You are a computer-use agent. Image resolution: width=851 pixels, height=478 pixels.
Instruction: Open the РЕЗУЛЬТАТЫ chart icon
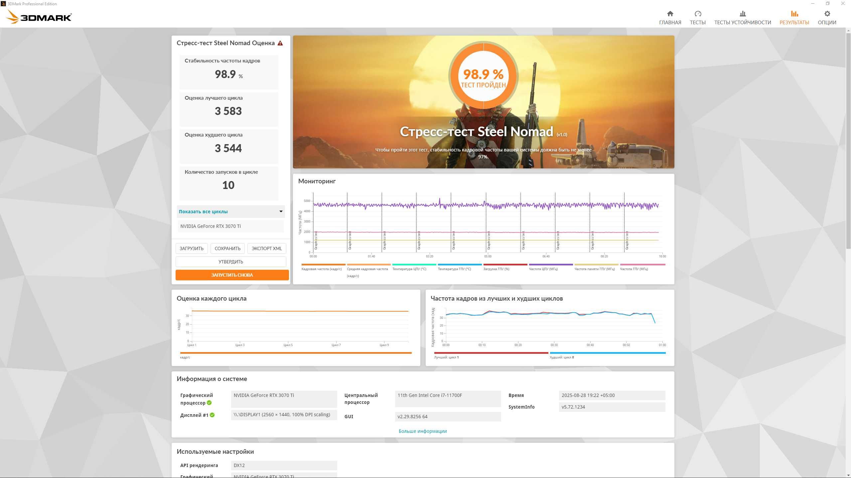[x=794, y=14]
